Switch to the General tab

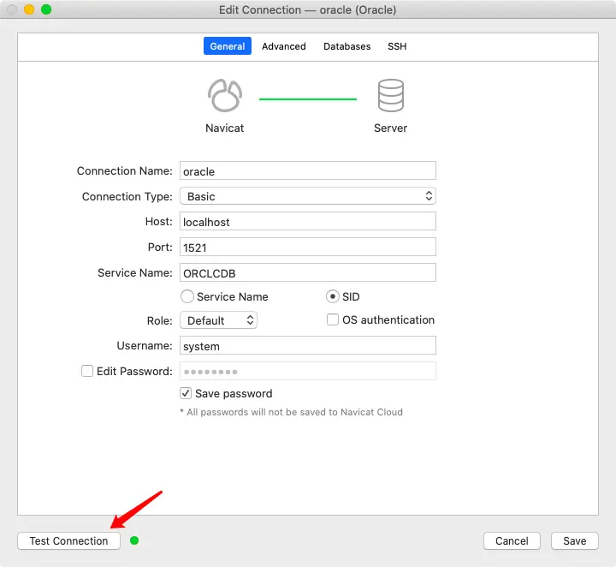[228, 46]
